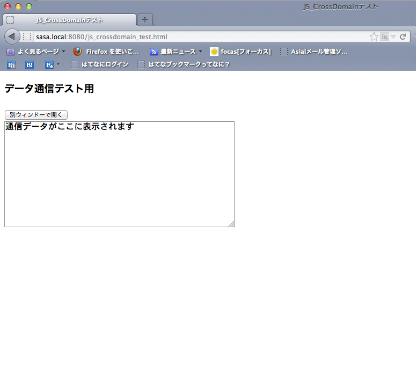The height and width of the screenshot is (377, 416).
Task: Reload the page using refresh icon
Action: coord(403,37)
